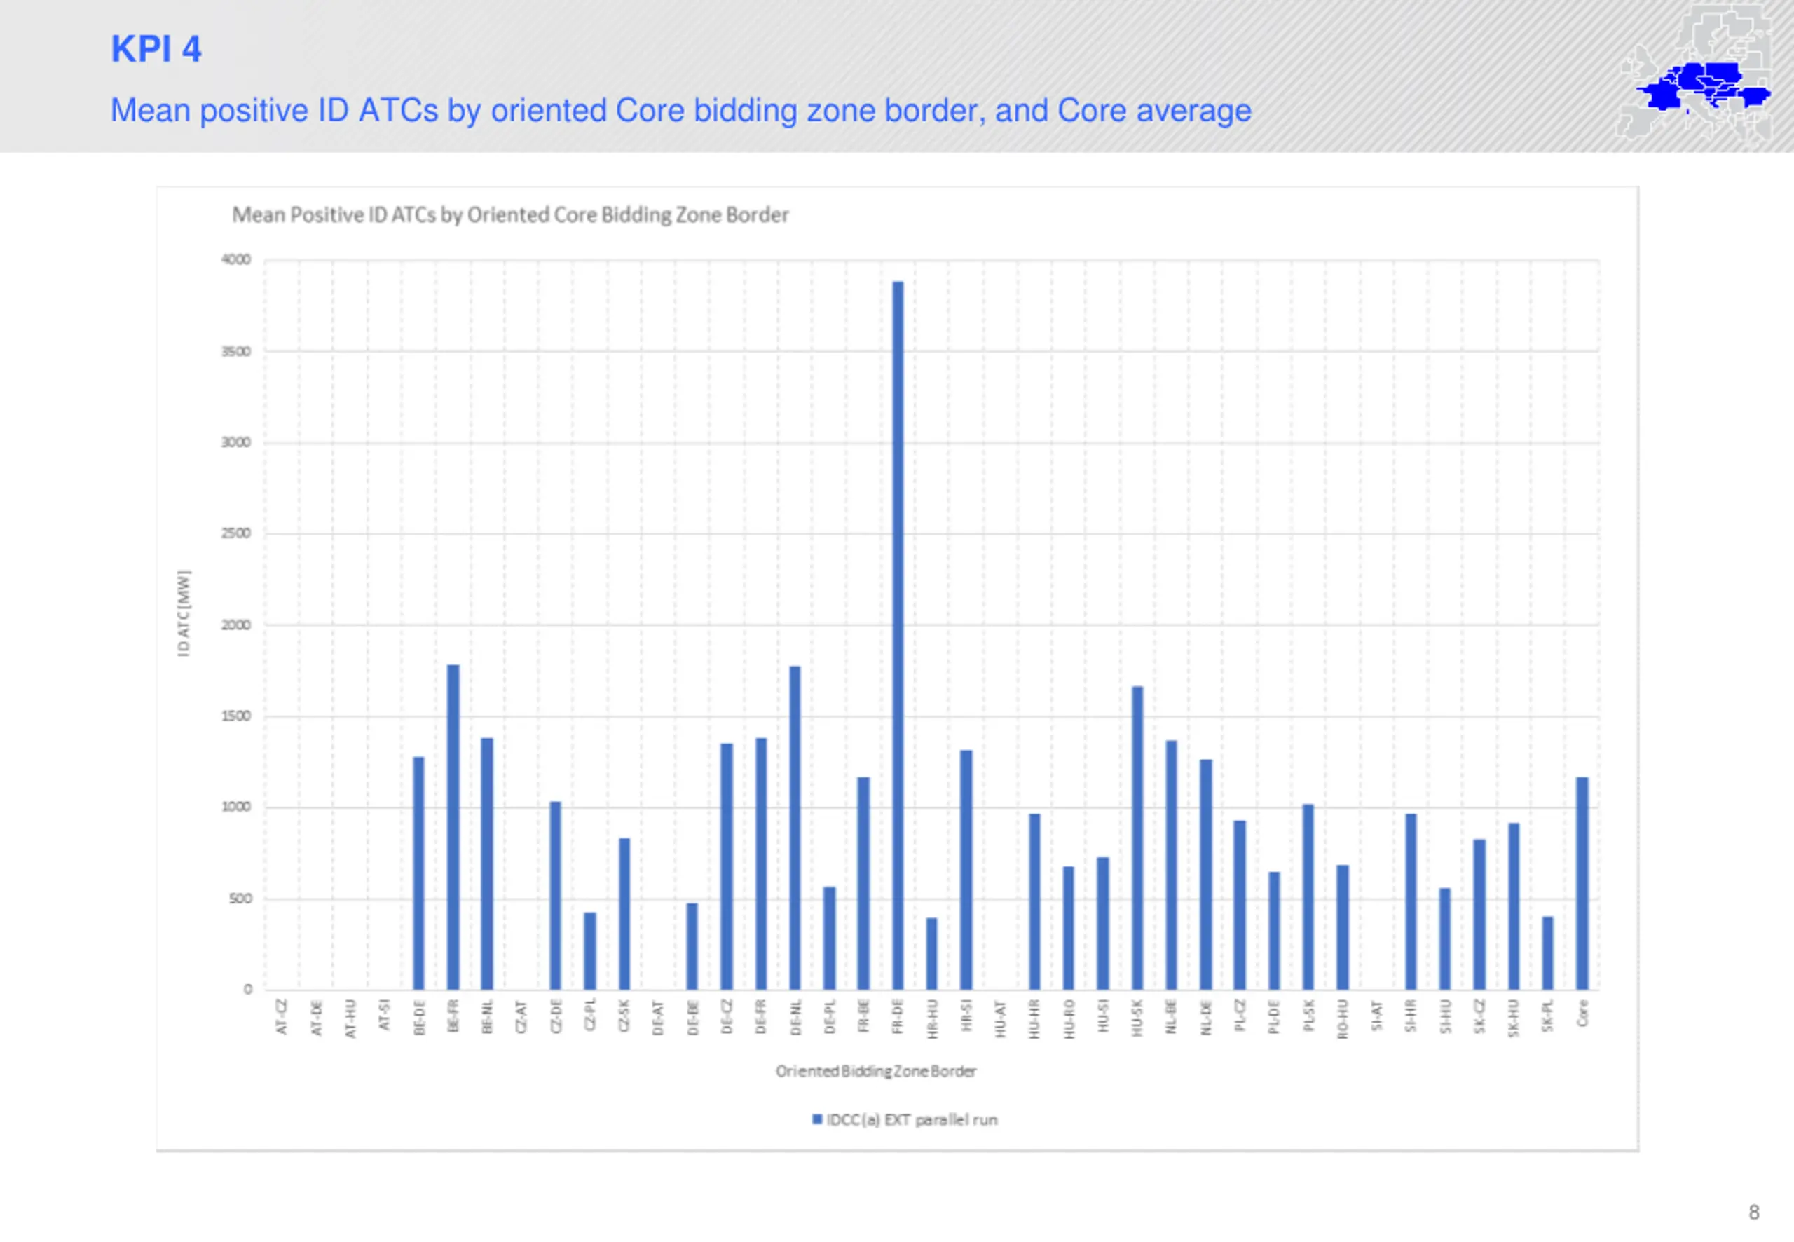1794x1242 pixels.
Task: Select the tallest FR-DE bar
Action: (898, 634)
